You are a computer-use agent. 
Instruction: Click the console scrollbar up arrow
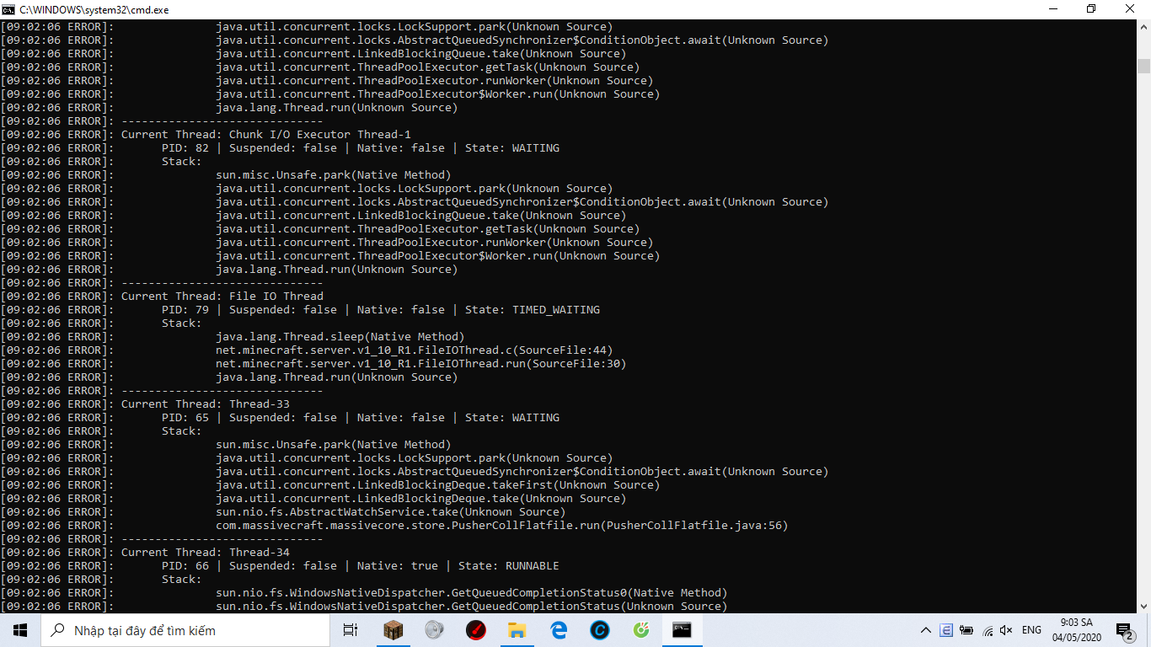[x=1143, y=27]
